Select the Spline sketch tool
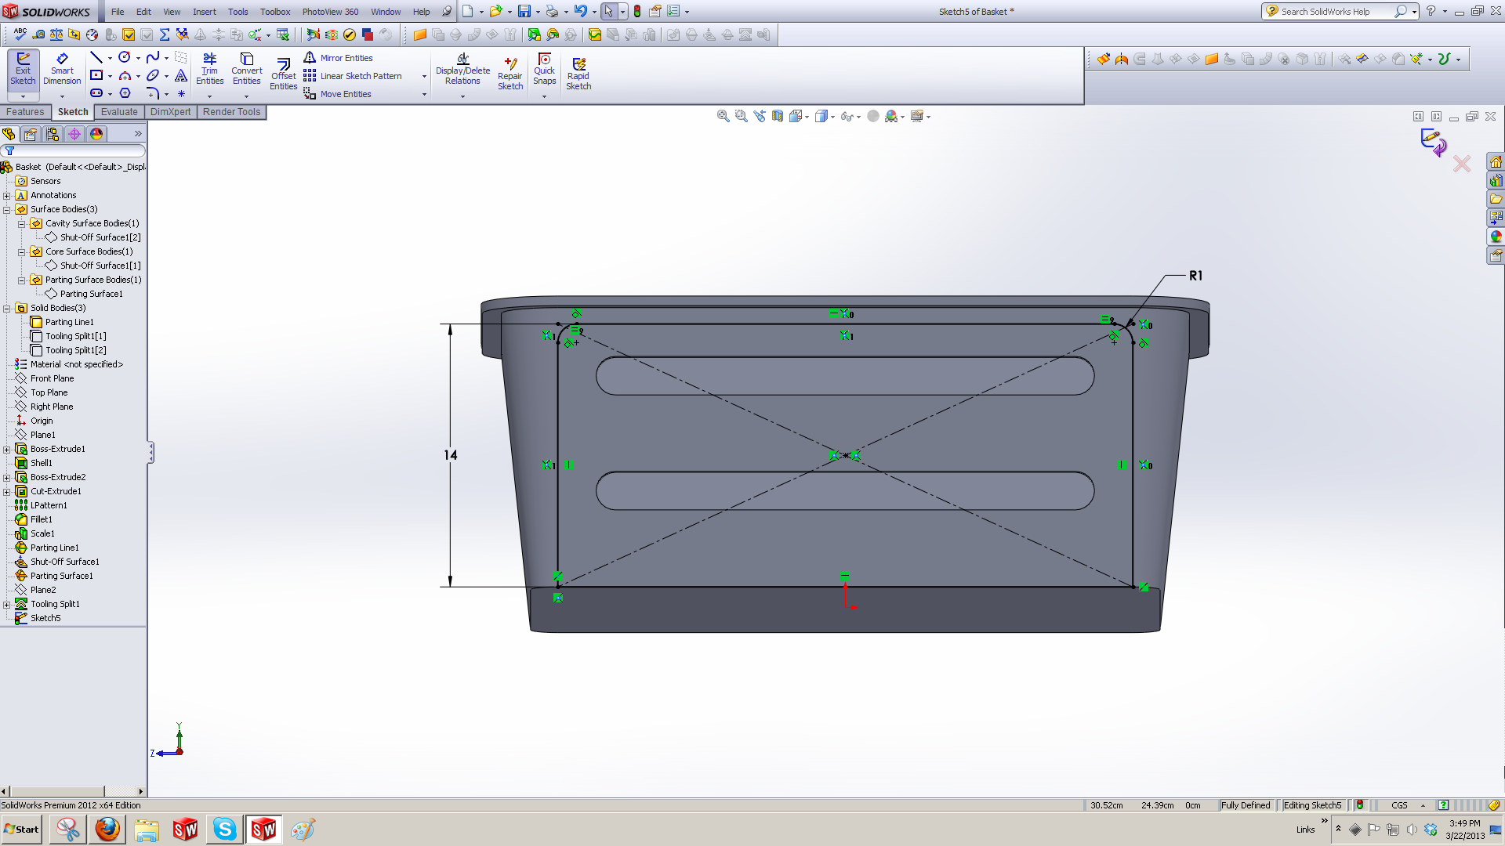The image size is (1505, 846). tap(153, 57)
